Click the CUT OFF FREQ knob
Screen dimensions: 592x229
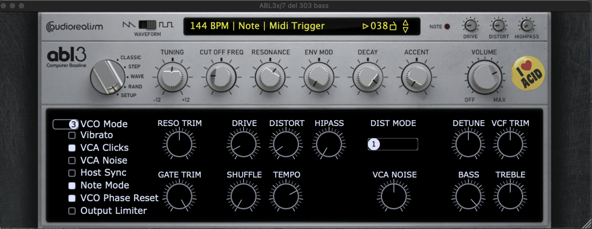(221, 77)
